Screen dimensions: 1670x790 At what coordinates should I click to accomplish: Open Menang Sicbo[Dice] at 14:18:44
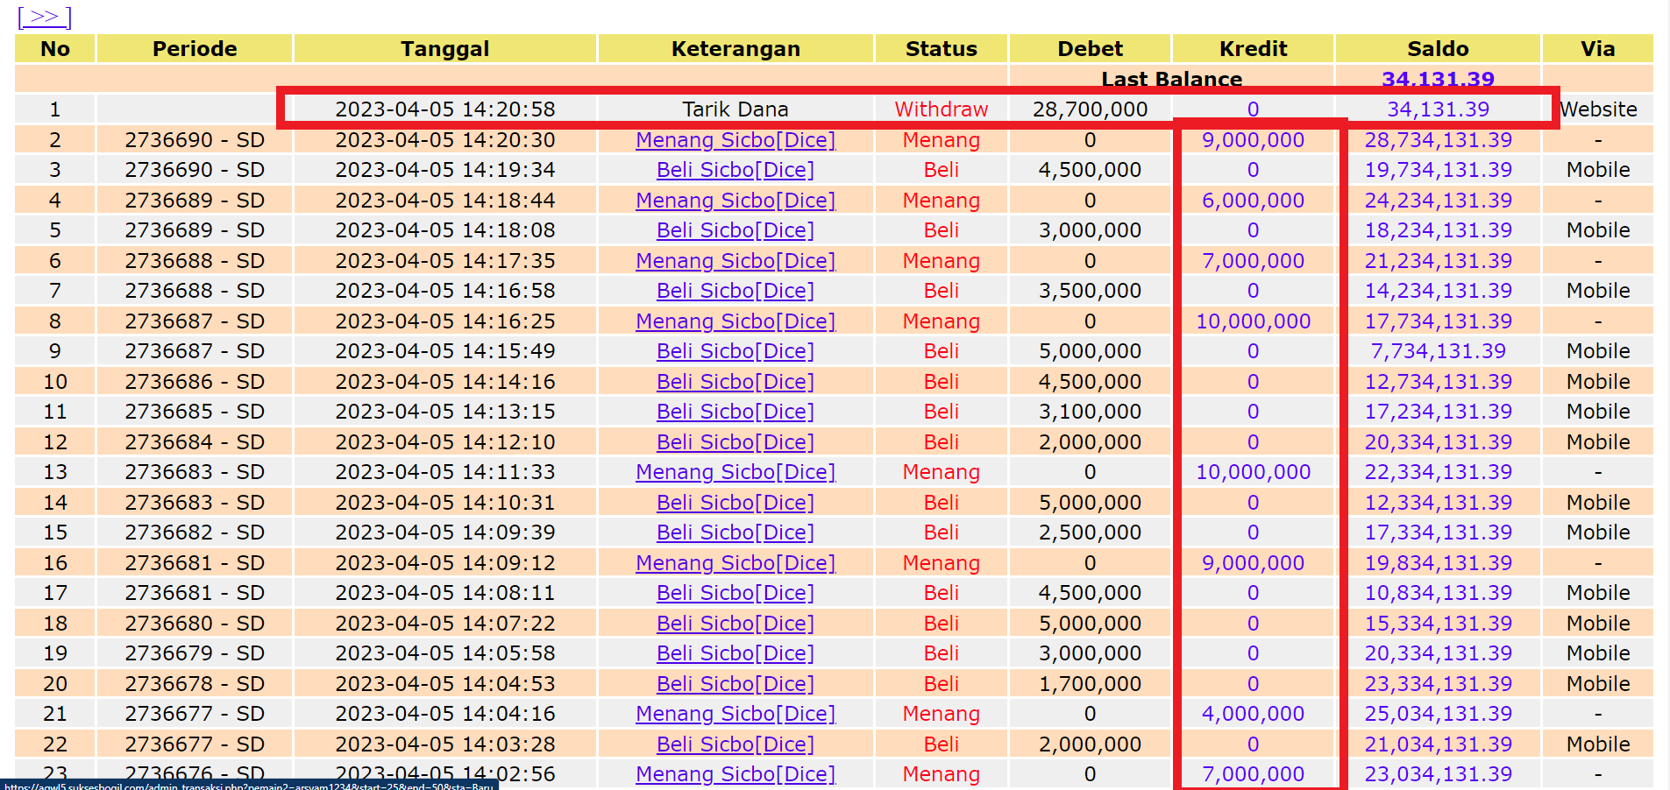tap(736, 201)
